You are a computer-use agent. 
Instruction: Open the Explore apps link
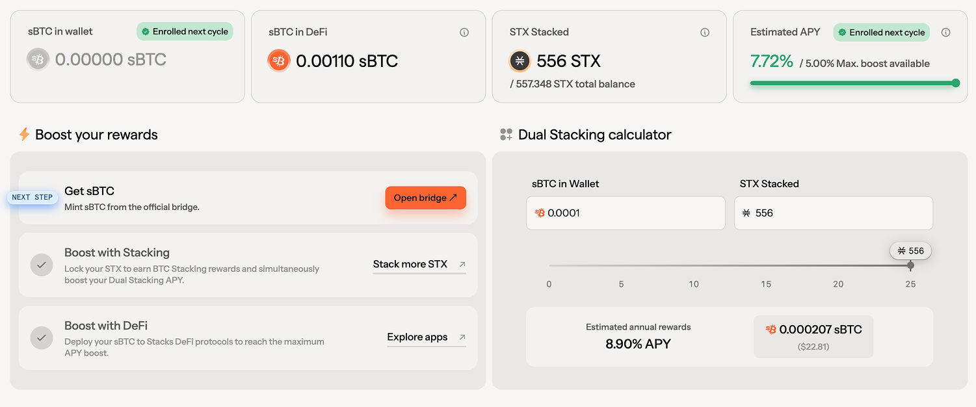(426, 337)
